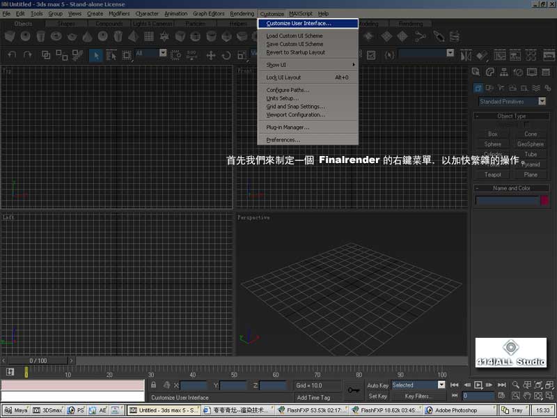Open the Modify command panel tab
Image resolution: width=557 pixels, height=418 pixels.
(x=490, y=72)
